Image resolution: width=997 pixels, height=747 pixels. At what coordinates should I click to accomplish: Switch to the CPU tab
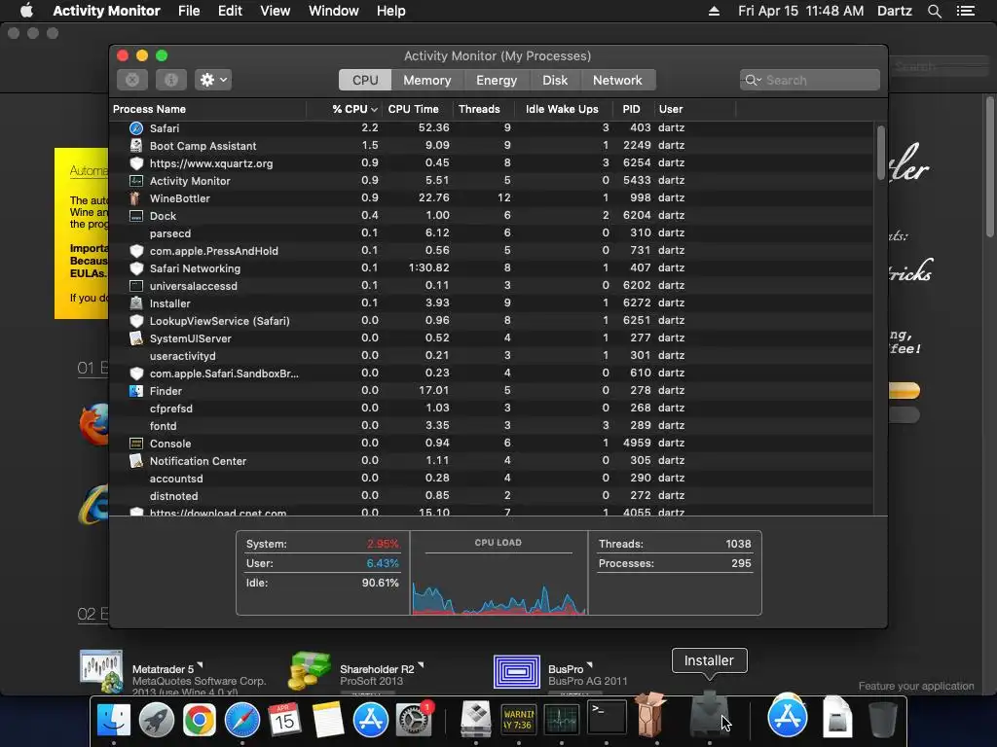coord(365,80)
